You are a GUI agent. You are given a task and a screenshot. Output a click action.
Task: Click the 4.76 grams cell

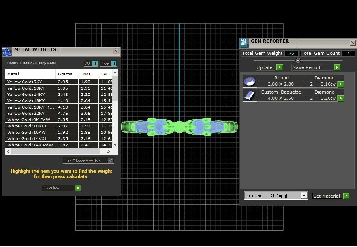point(67,113)
